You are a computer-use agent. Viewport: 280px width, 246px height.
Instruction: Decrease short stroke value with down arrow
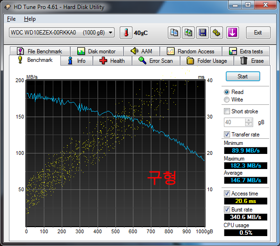(248, 124)
